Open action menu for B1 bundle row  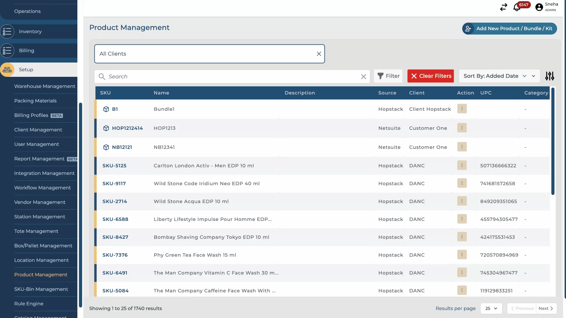(x=462, y=109)
